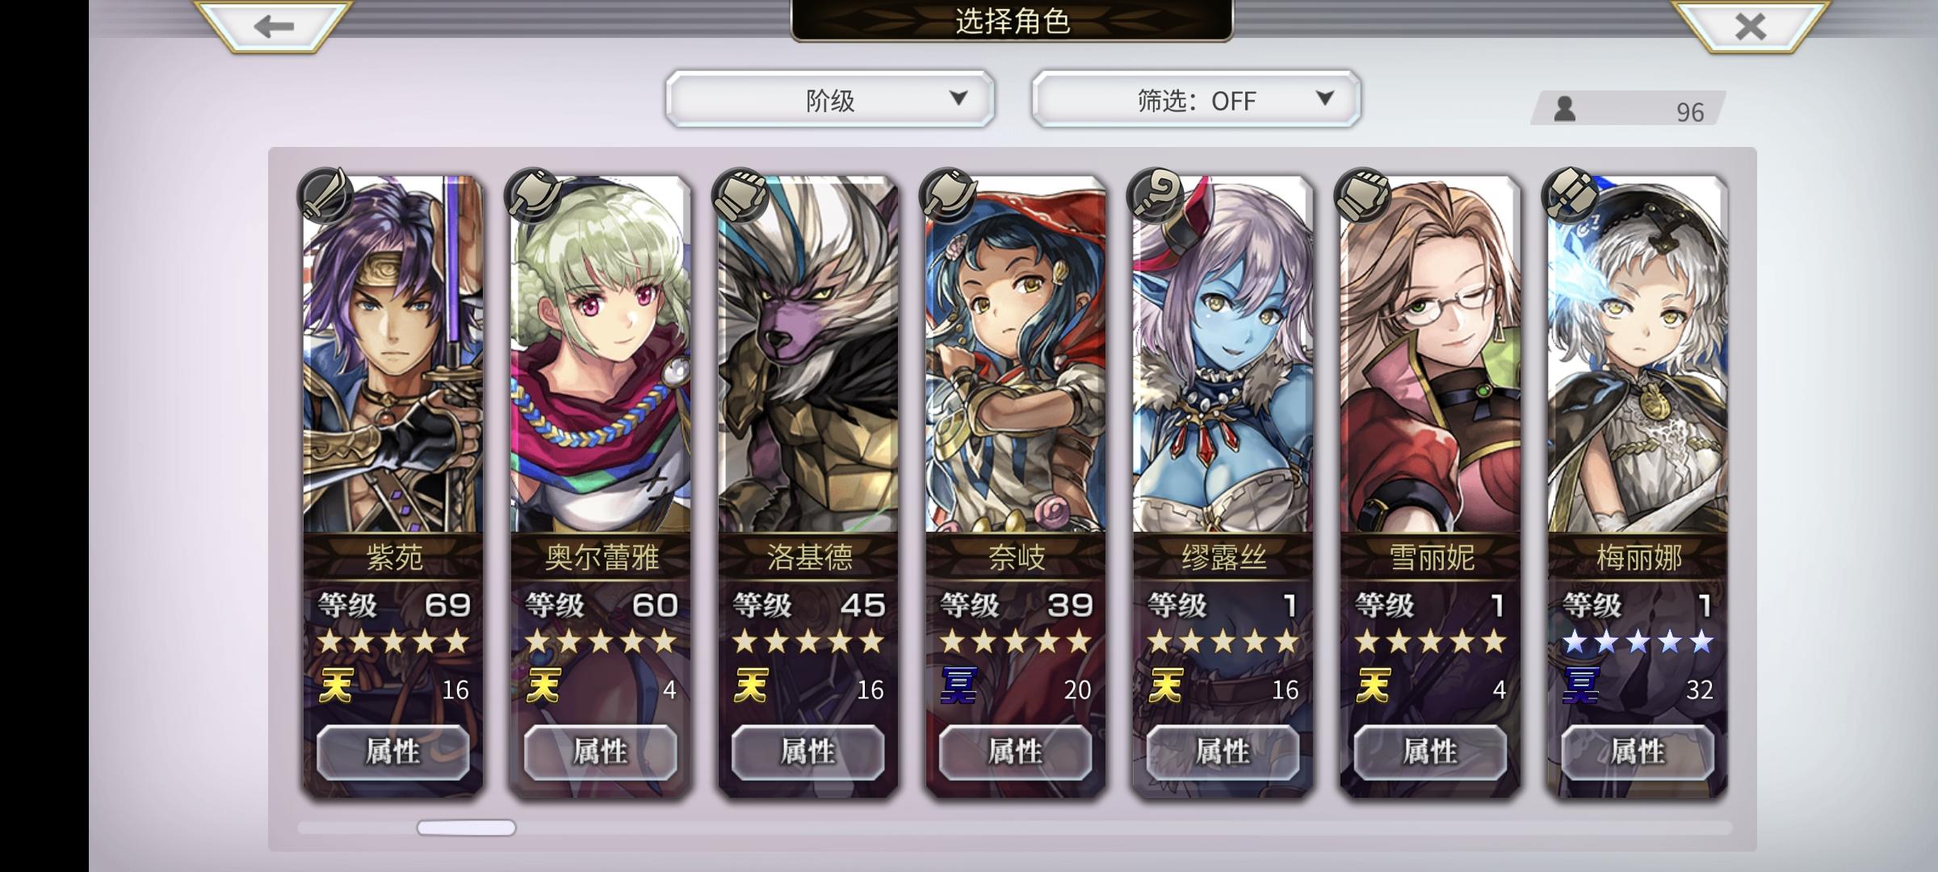
Task: Open the 筛选: OFF filter dropdown
Action: (1196, 99)
